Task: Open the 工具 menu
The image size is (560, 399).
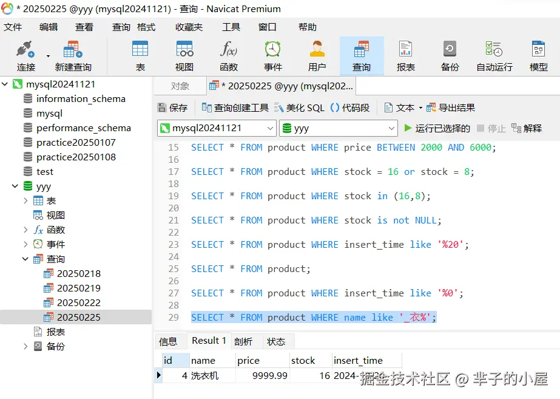Action: pos(231,27)
